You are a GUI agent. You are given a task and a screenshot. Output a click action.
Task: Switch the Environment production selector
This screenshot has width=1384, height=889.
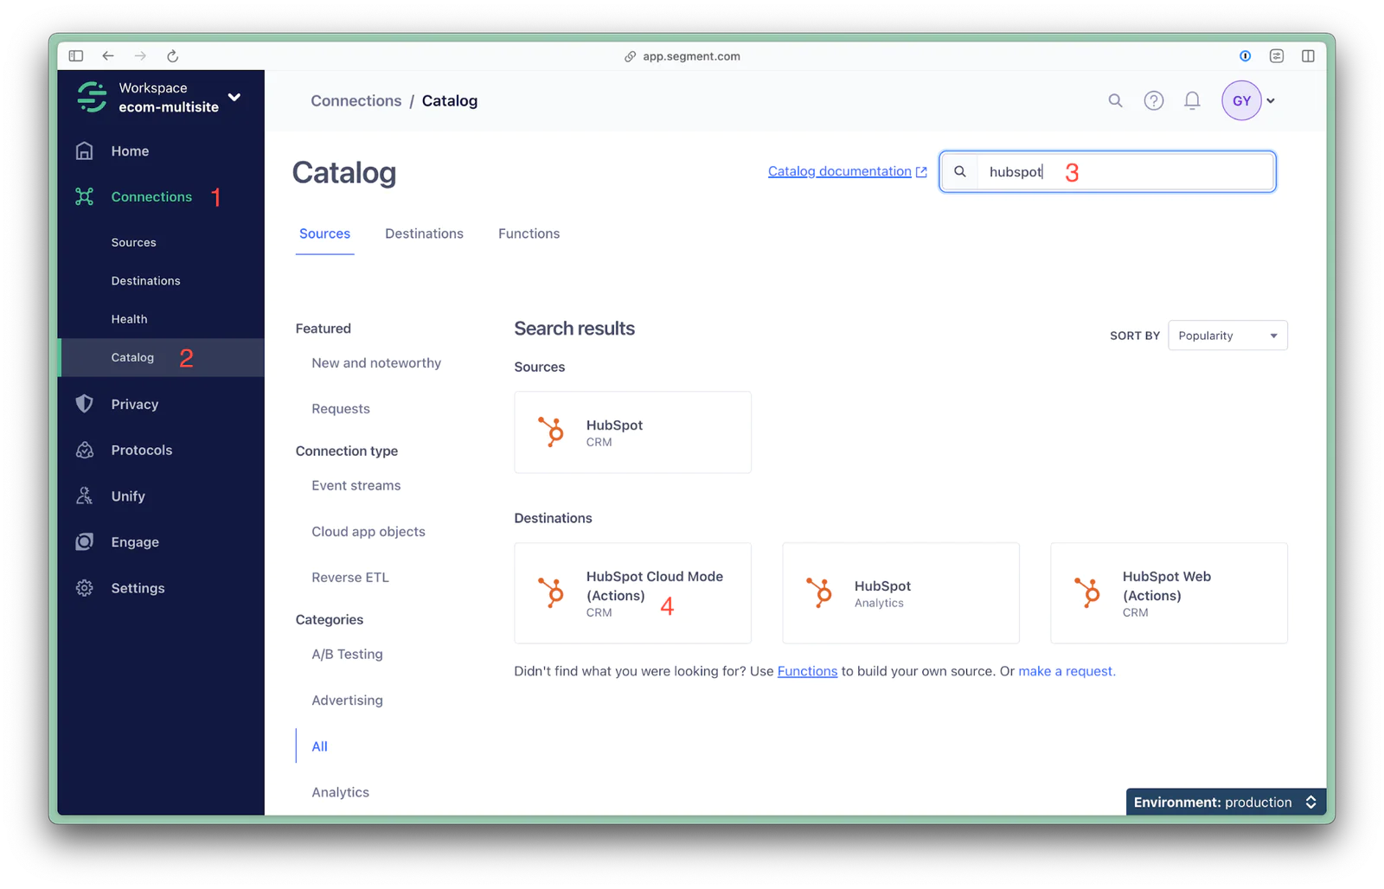pos(1225,803)
